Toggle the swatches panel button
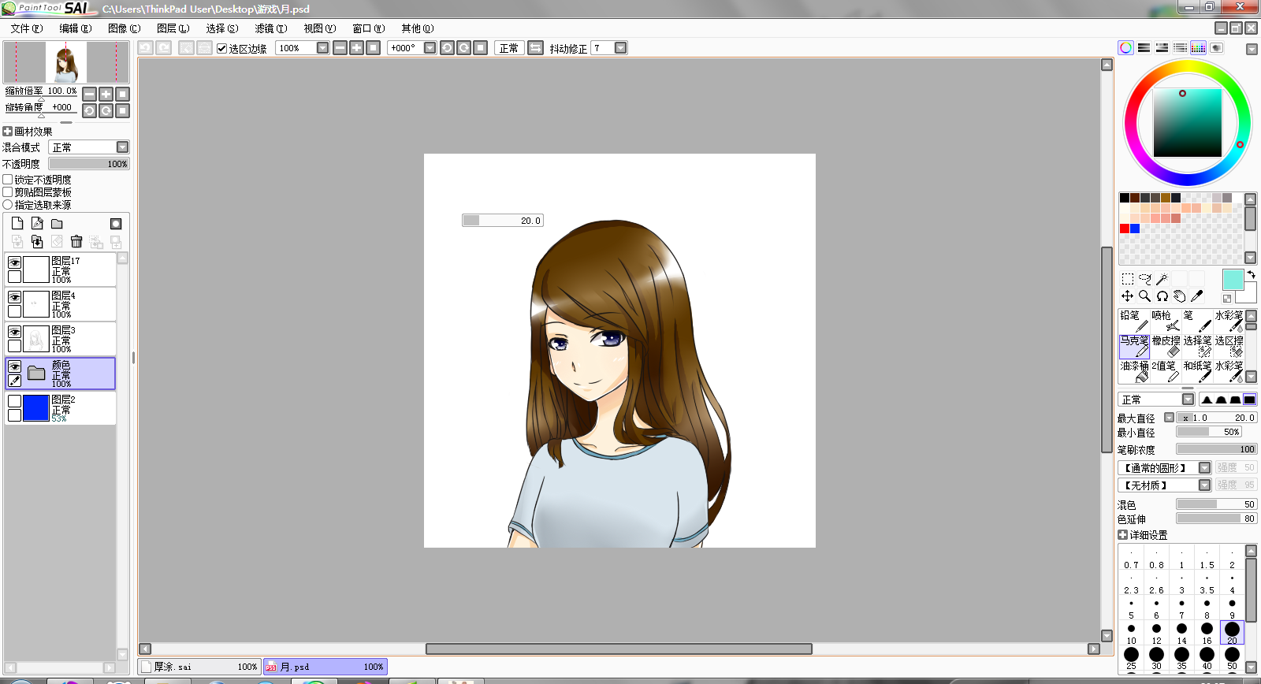Image resolution: width=1261 pixels, height=684 pixels. [1198, 48]
